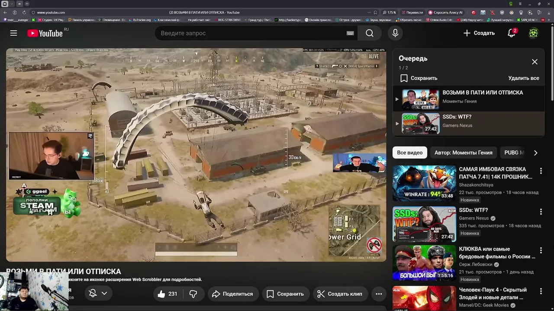Open the account avatar menu
This screenshot has height=311, width=554.
click(533, 33)
